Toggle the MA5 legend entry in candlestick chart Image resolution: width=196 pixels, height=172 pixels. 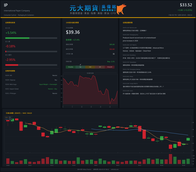tap(8, 117)
